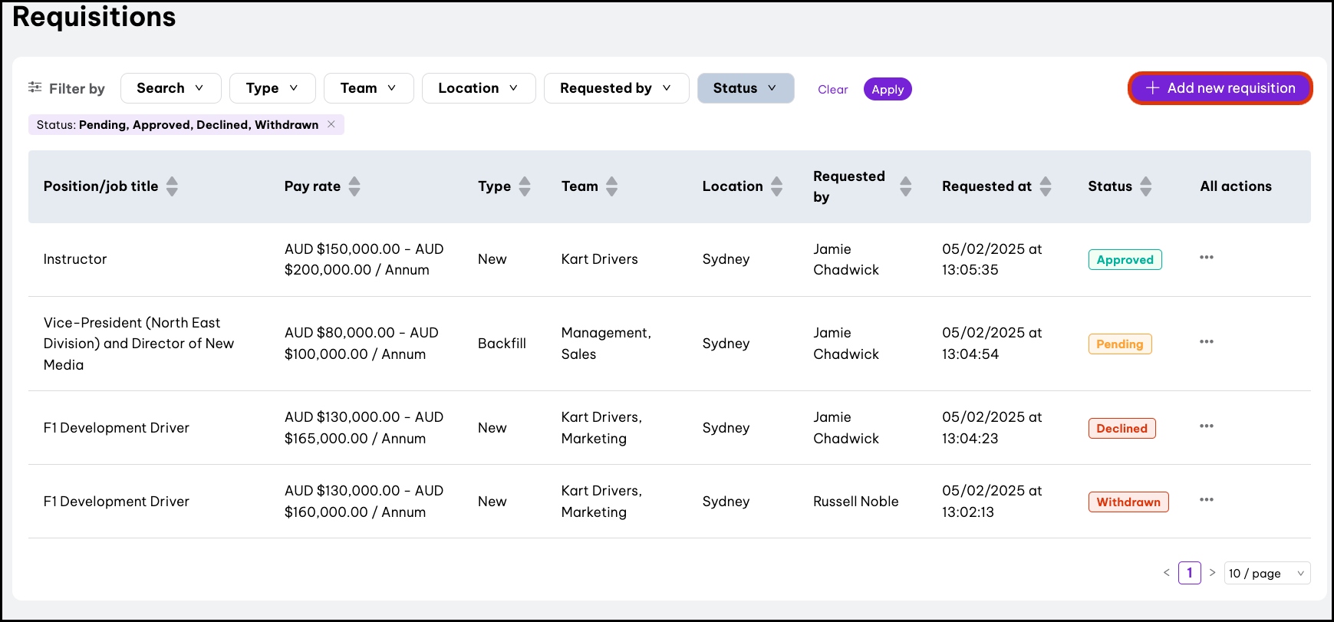Viewport: 1334px width, 622px height.
Task: Click Status column sort arrows
Action: (x=1145, y=186)
